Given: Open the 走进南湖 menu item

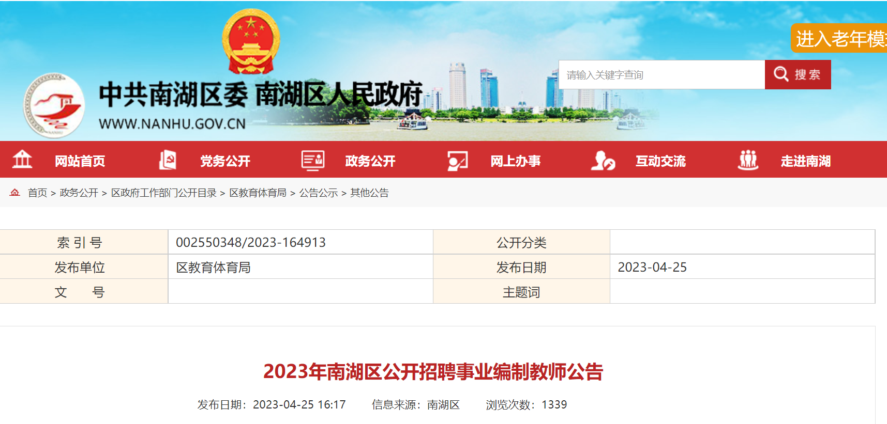Looking at the screenshot, I should tap(806, 161).
